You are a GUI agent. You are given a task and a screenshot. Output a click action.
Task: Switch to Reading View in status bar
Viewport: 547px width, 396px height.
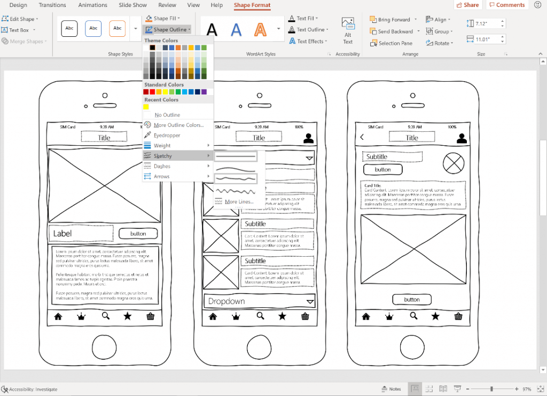pos(443,389)
